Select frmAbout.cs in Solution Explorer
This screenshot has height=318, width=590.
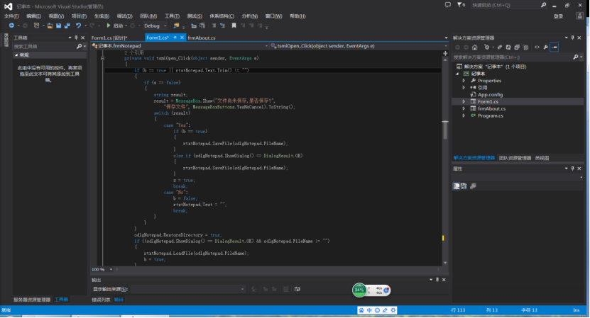pyautogui.click(x=491, y=108)
